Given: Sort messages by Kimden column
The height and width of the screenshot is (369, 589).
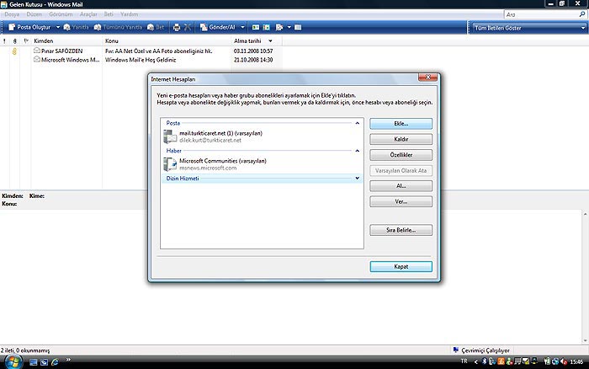Looking at the screenshot, I should tap(66, 40).
